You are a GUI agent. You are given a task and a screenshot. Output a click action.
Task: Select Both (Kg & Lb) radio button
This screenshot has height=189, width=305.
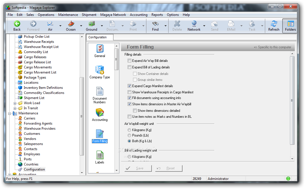[x=129, y=141]
